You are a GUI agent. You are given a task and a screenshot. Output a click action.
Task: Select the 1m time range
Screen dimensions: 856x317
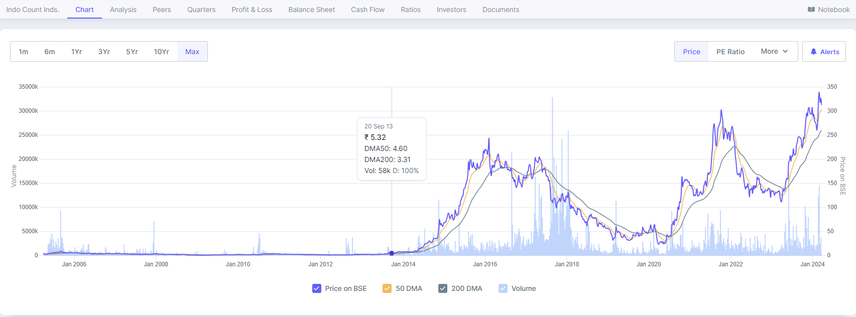(x=24, y=52)
